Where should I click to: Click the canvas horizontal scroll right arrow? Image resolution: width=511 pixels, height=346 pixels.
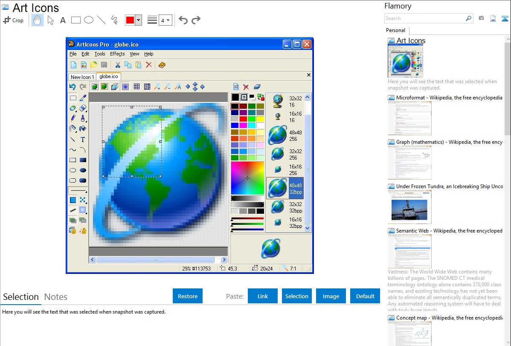[224, 260]
